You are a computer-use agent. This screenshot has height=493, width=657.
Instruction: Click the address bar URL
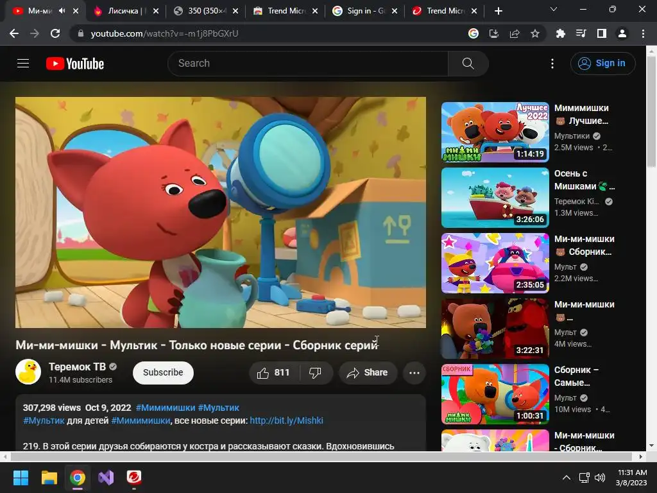coord(164,33)
